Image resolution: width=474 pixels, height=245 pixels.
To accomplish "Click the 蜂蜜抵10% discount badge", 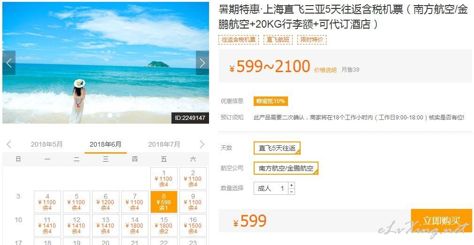I will [x=271, y=101].
